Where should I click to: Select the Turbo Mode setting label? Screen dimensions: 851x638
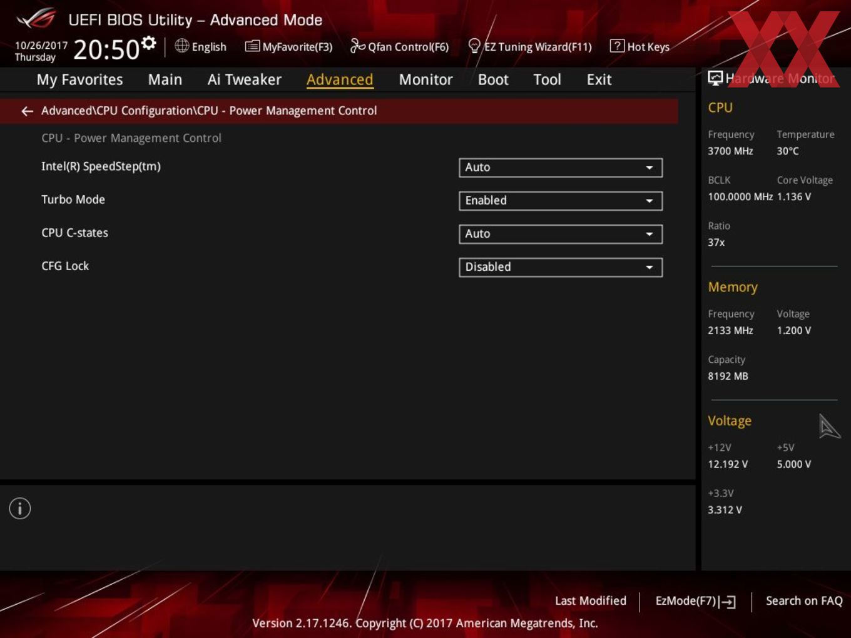pyautogui.click(x=73, y=200)
